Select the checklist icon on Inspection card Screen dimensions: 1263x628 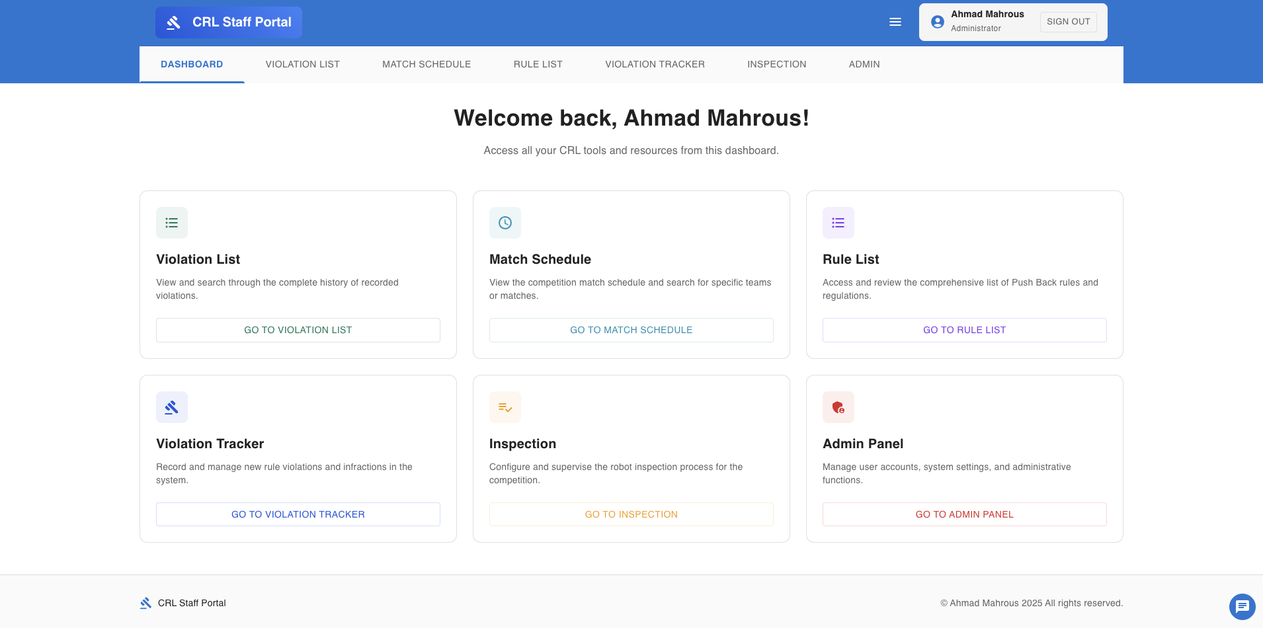(505, 407)
